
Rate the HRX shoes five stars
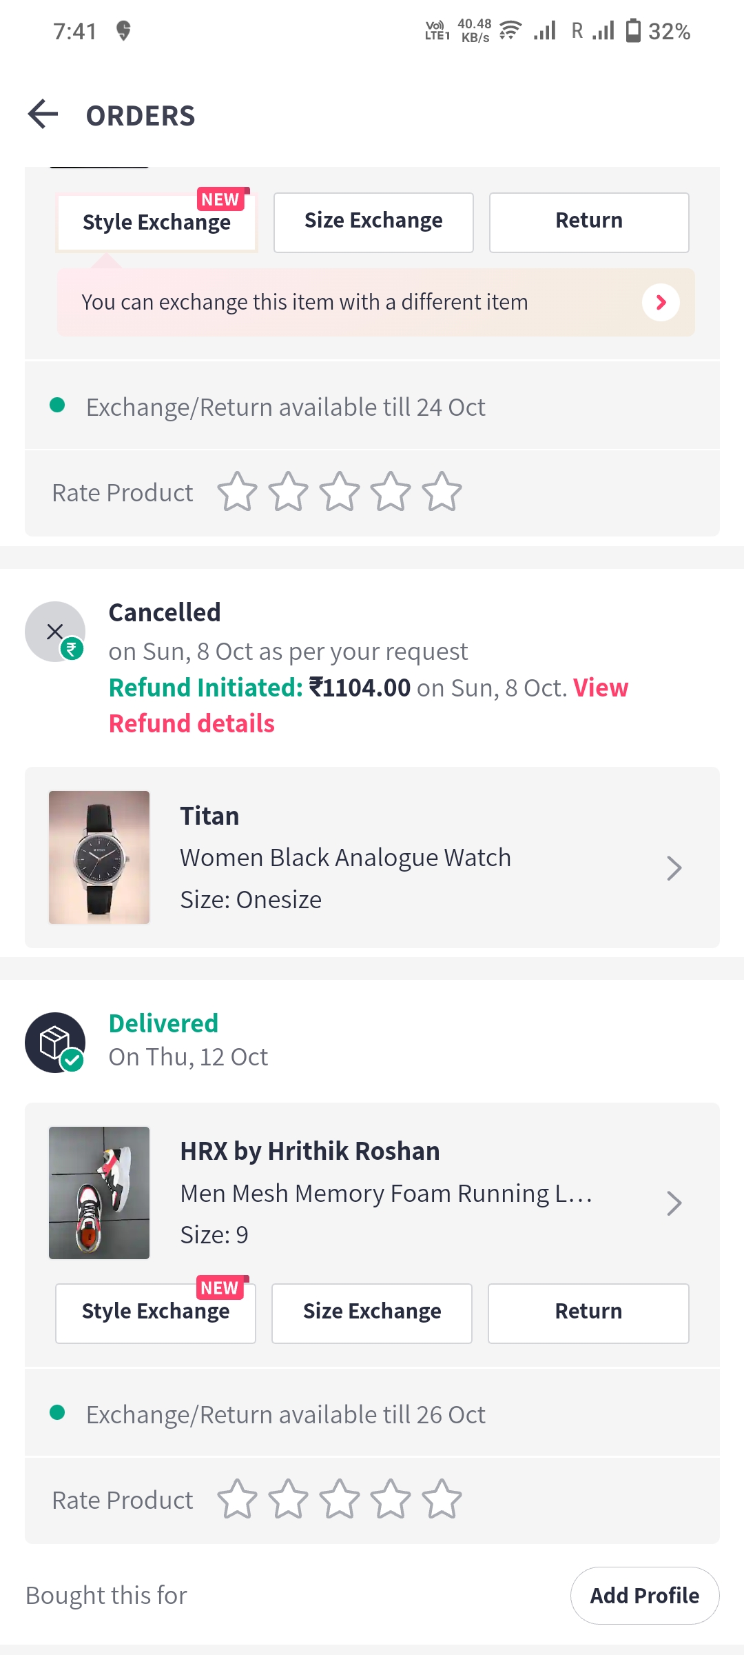click(442, 1499)
